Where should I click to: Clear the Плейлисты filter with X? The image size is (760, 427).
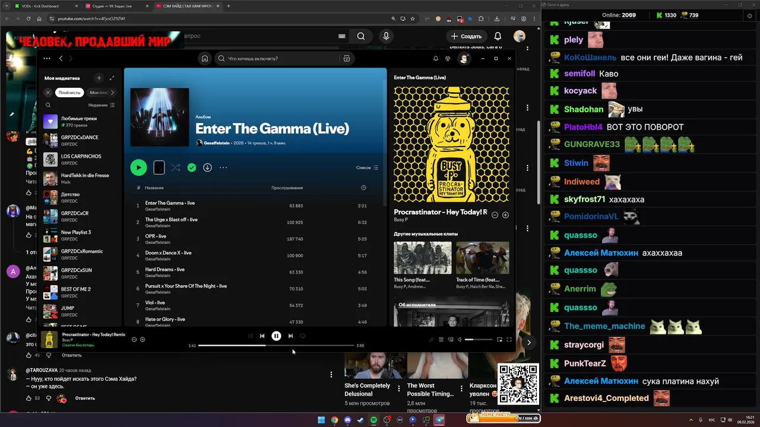click(48, 93)
